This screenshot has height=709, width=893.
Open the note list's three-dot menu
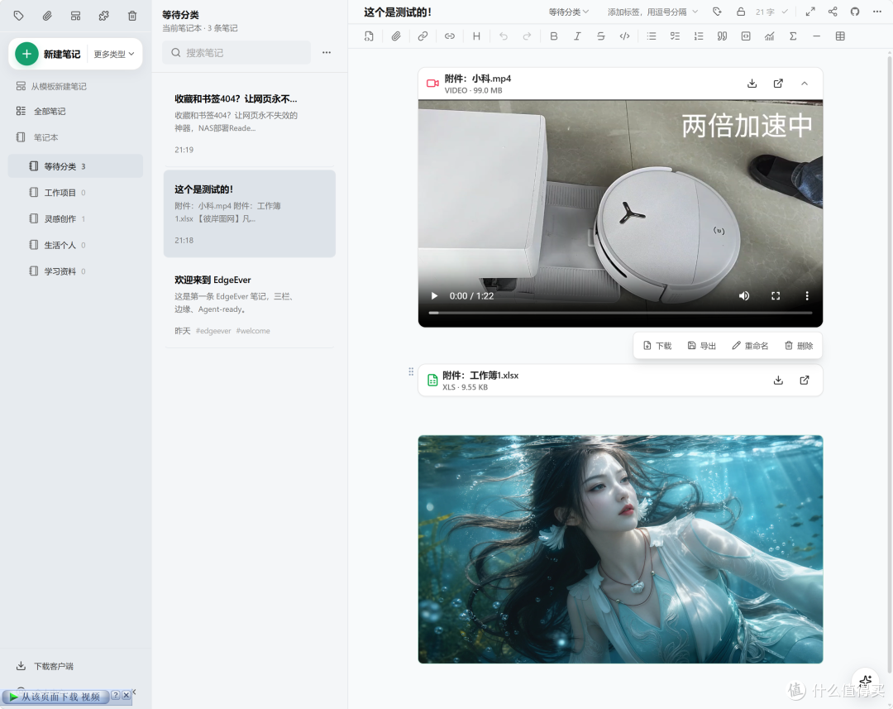click(327, 52)
